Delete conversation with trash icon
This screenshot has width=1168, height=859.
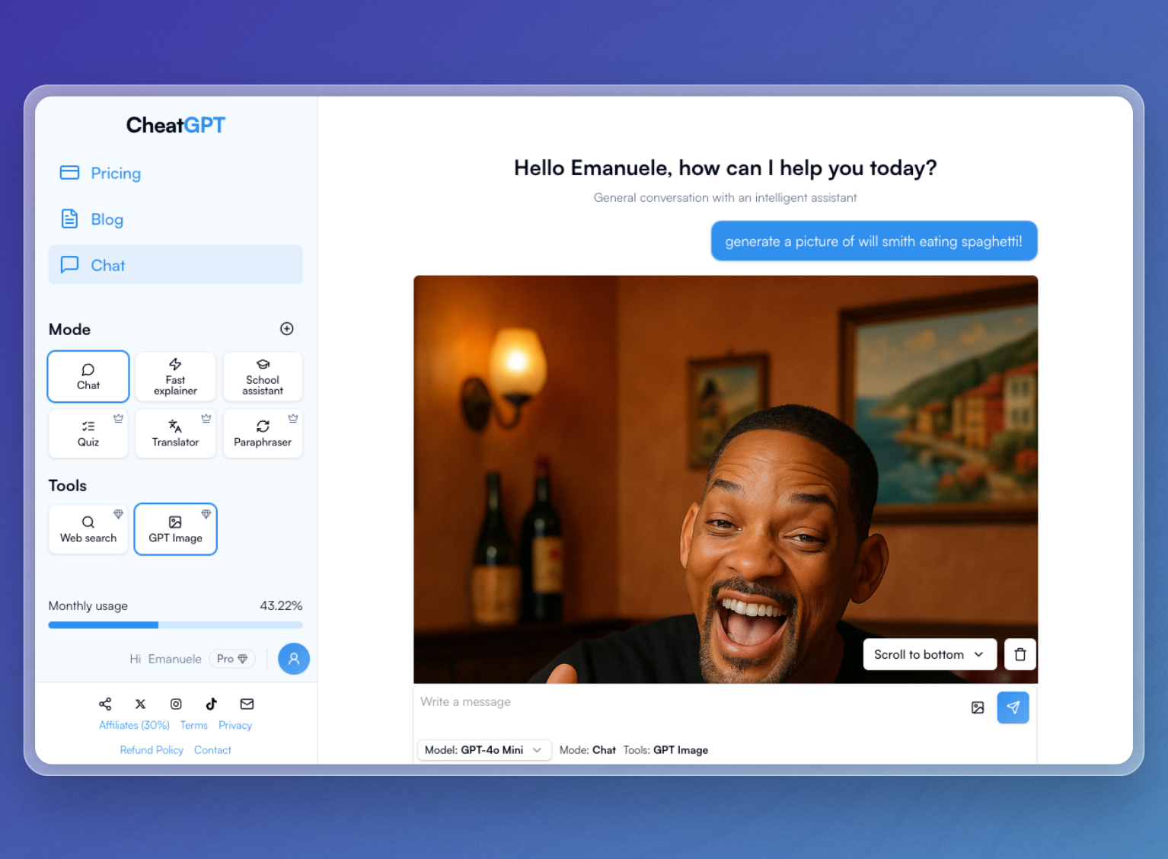[1020, 654]
